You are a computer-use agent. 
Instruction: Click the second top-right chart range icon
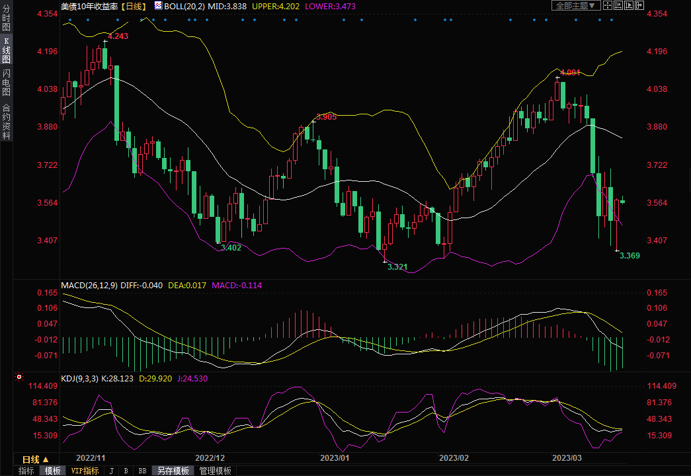point(618,5)
